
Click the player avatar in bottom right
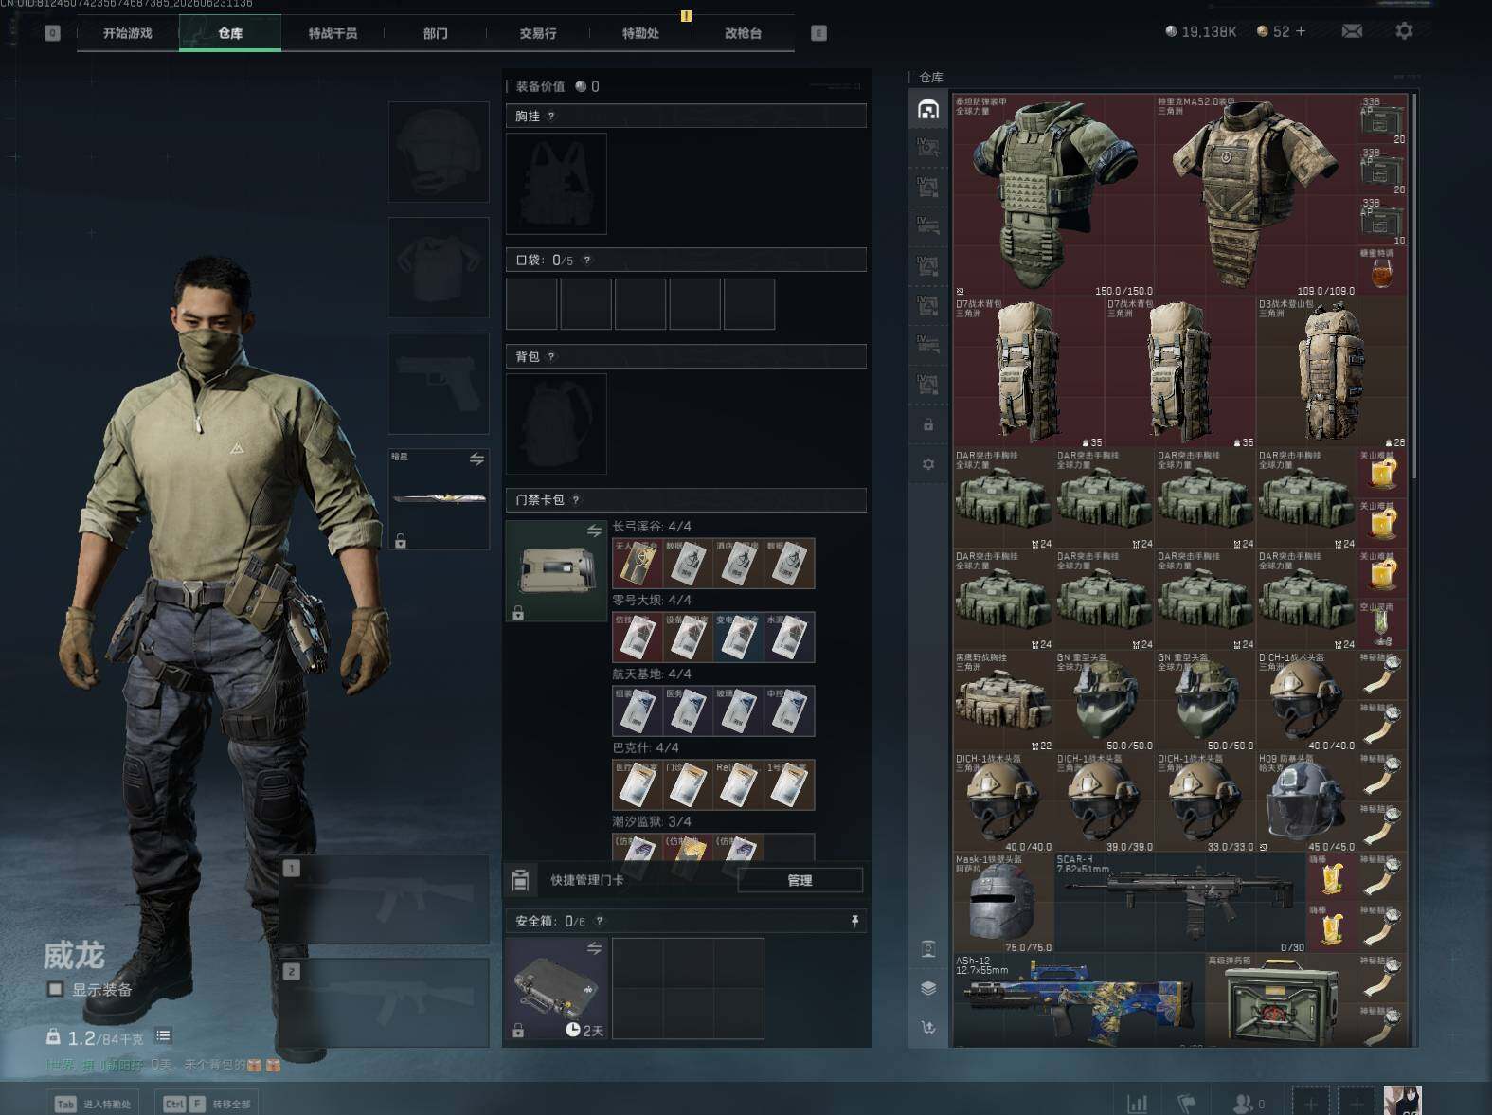1403,1101
